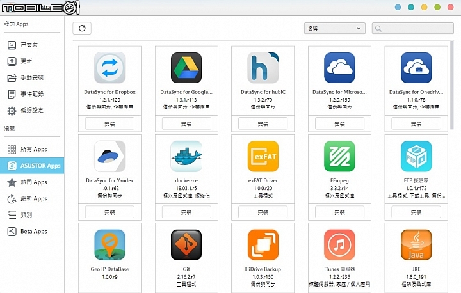The width and height of the screenshot is (461, 293).
Task: Click the DataSync for Dropbox app icon
Action: coord(109,68)
